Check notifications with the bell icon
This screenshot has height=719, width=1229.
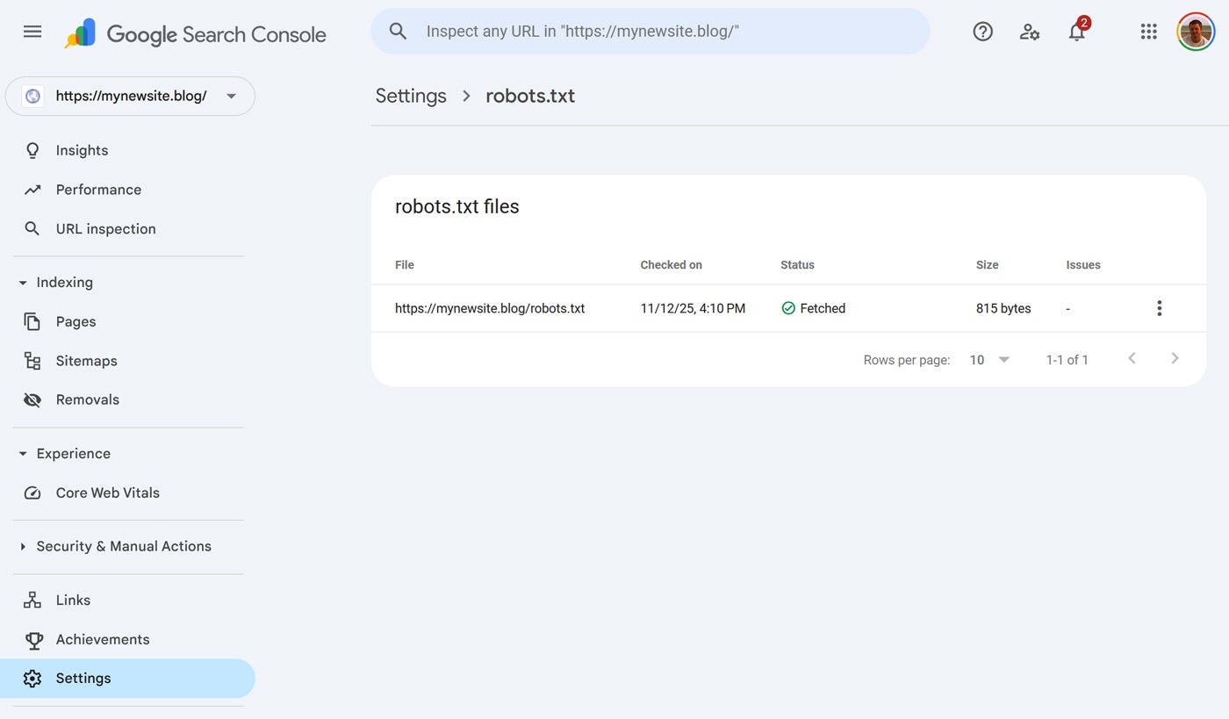[x=1076, y=31]
